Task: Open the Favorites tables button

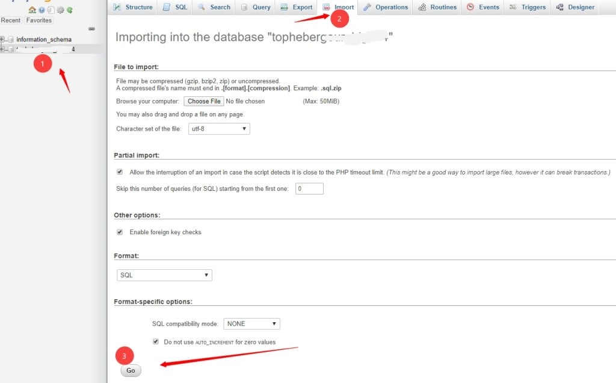Action: pyautogui.click(x=39, y=20)
